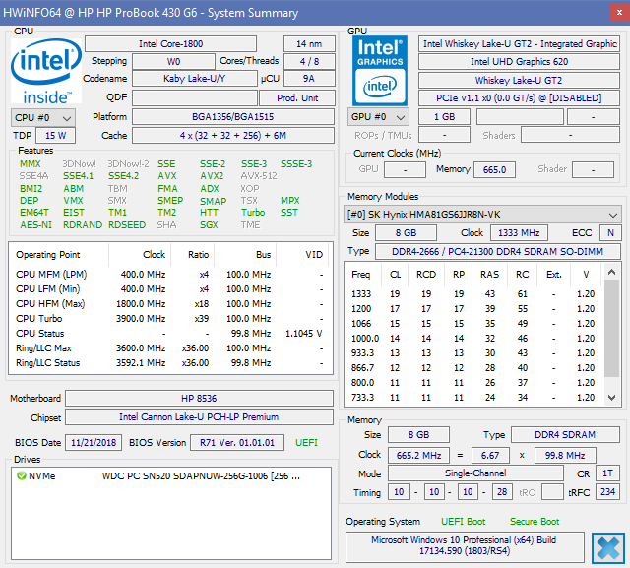Click the Ring/LLC Status row
Viewport: 630px width, 568px height.
[169, 362]
